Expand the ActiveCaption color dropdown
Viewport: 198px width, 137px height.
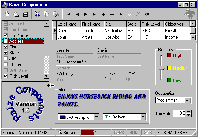pyautogui.click(x=96, y=117)
